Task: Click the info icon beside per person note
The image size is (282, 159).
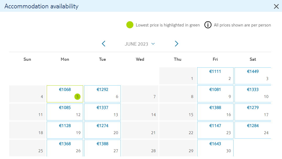Action: coord(208,25)
